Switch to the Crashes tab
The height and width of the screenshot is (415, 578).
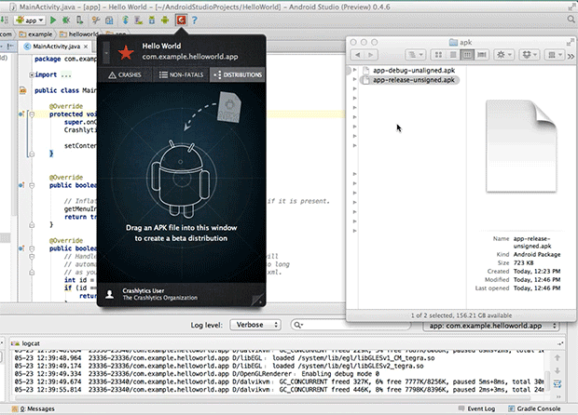125,73
